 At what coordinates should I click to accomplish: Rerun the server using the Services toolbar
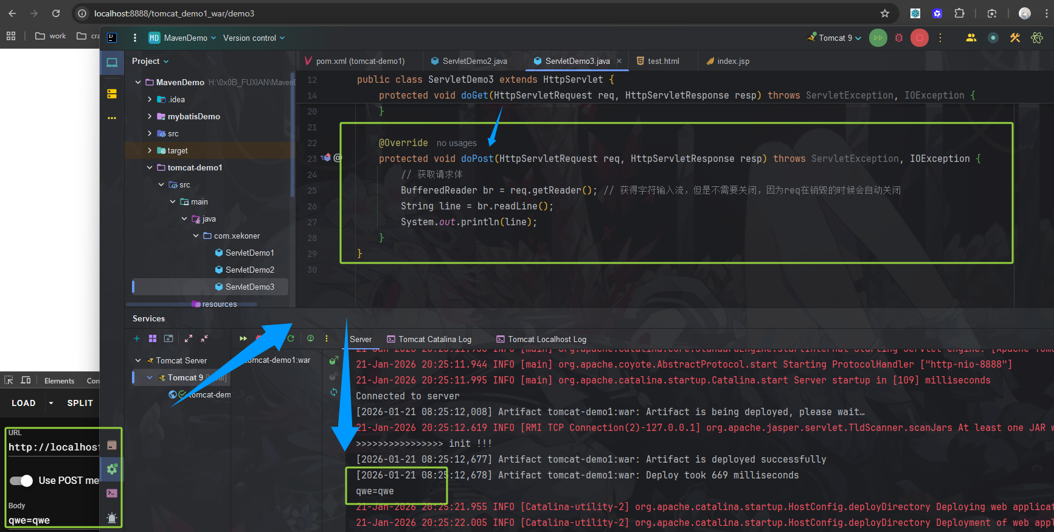[243, 338]
